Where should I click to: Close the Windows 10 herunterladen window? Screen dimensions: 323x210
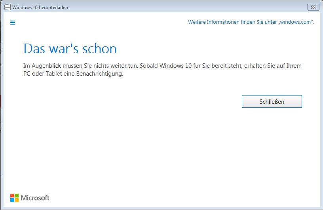click(313, 7)
